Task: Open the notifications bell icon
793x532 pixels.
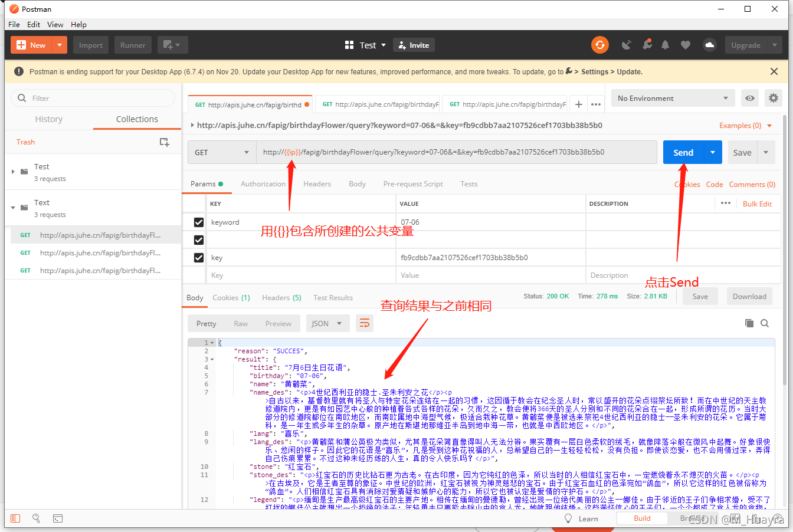Action: tap(666, 45)
